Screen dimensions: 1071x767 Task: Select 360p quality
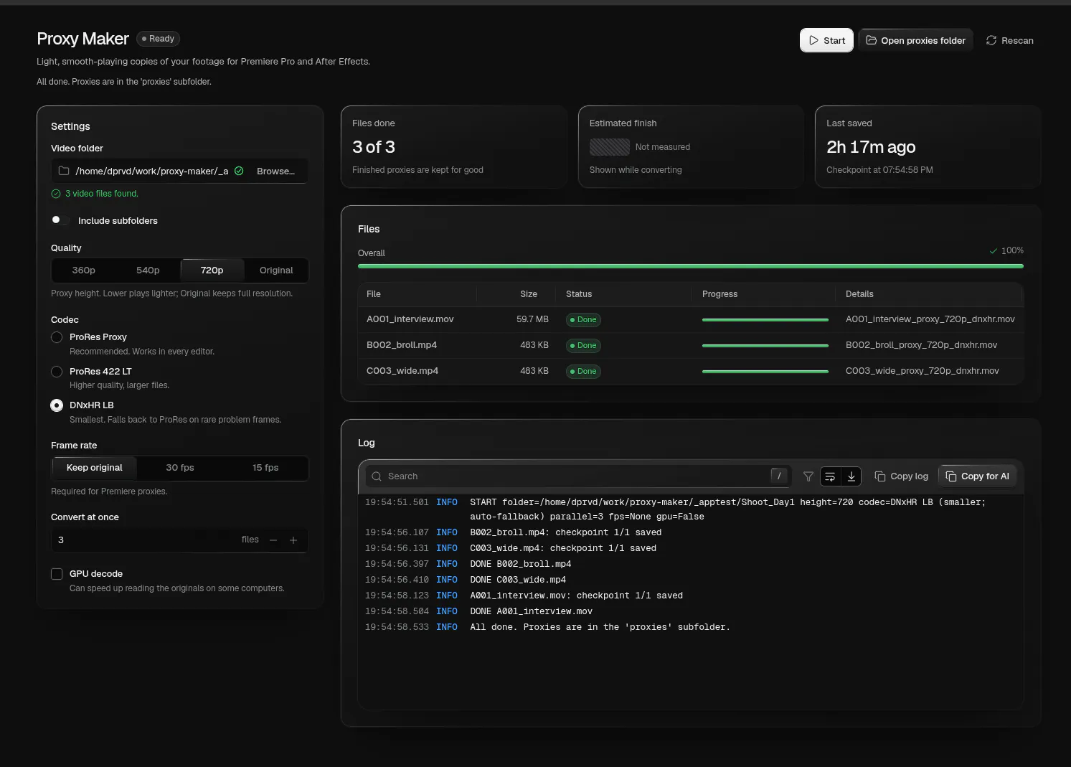pyautogui.click(x=83, y=270)
